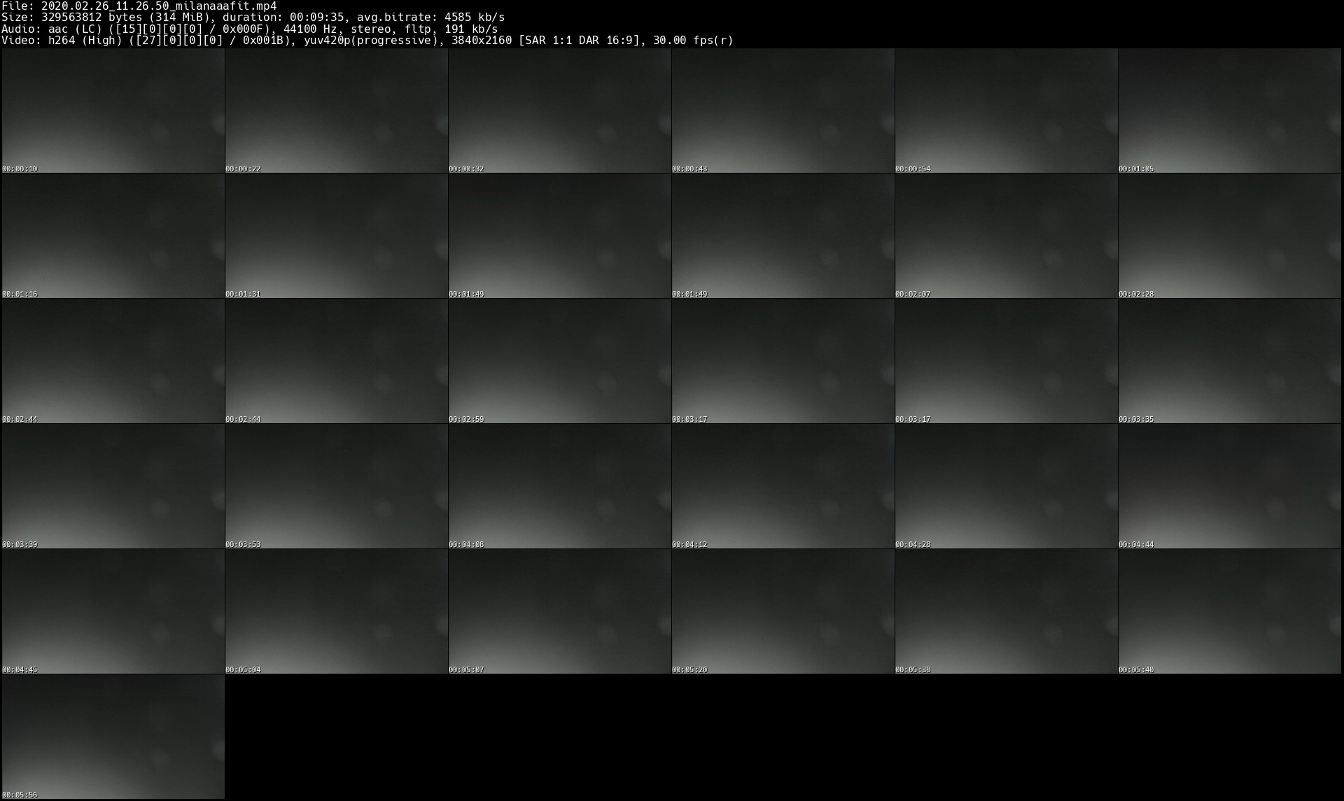Click the Audio info line with aac (LC)

coord(249,29)
